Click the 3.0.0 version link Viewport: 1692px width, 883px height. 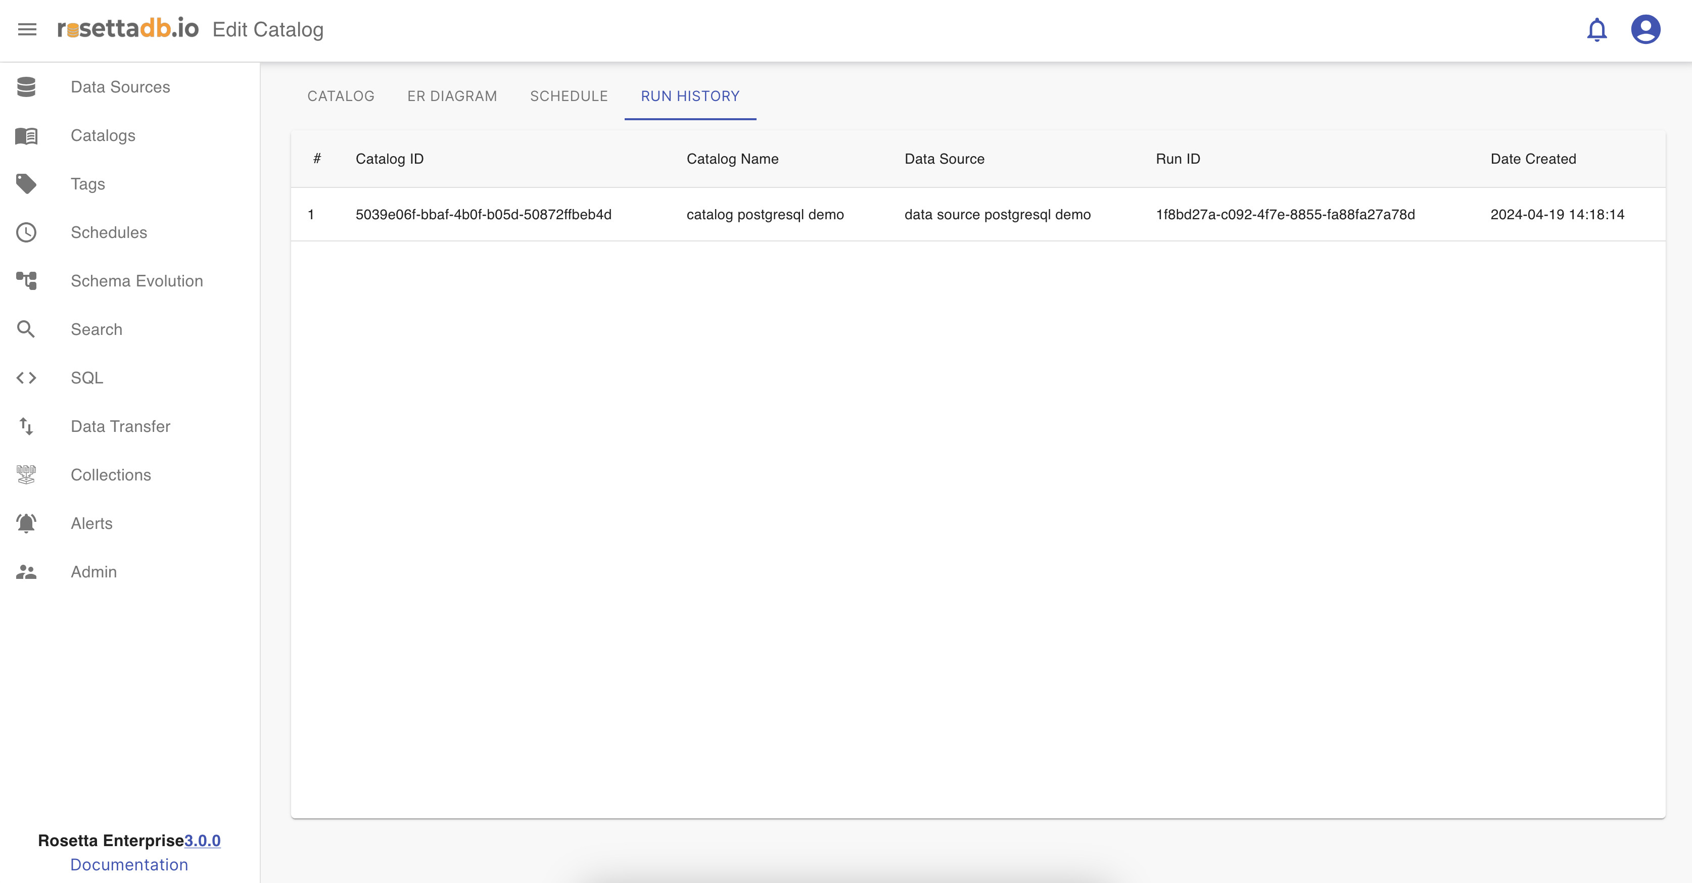pos(202,841)
